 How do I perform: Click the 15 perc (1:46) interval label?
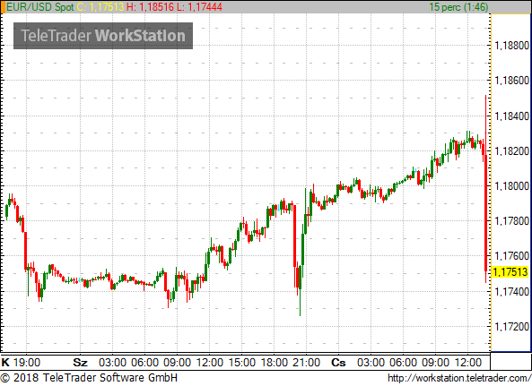click(458, 7)
